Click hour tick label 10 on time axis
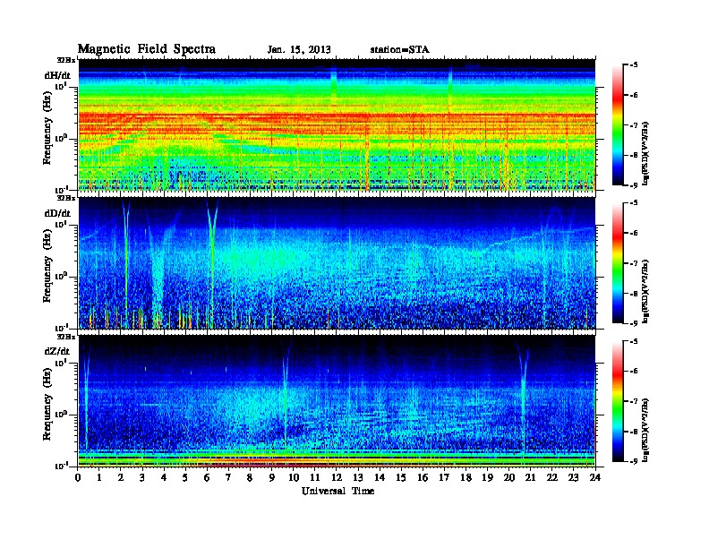The width and height of the screenshot is (709, 548). click(x=294, y=477)
